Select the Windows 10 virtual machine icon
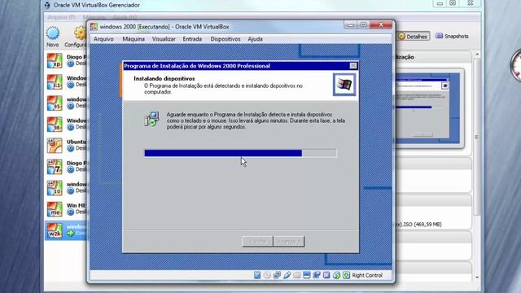This screenshot has width=521, height=293. (55, 188)
